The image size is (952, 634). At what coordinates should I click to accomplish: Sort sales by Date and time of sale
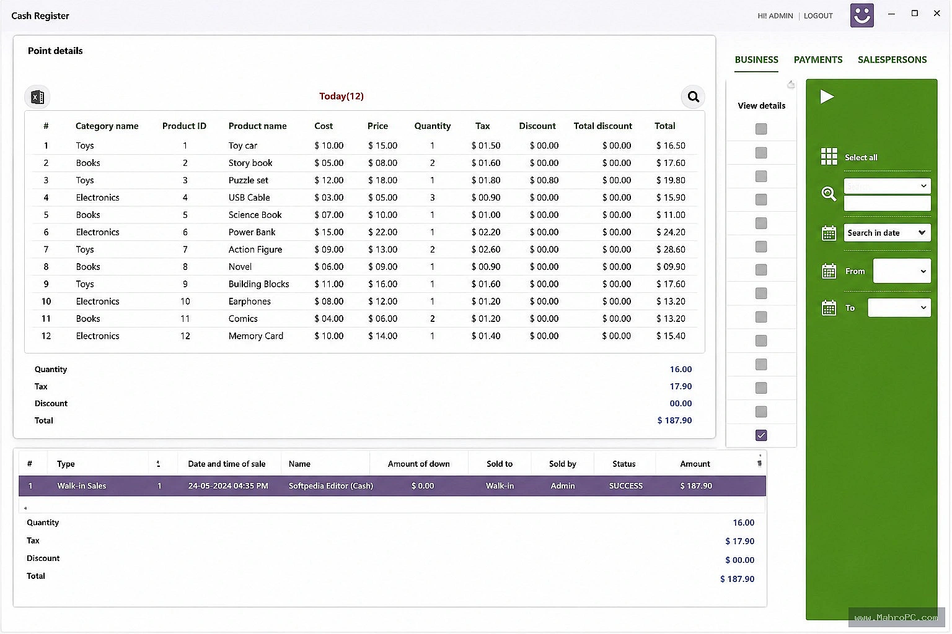[x=227, y=464]
